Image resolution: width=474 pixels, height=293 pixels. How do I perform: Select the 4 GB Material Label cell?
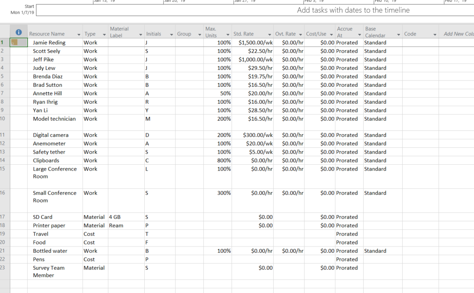pyautogui.click(x=123, y=217)
